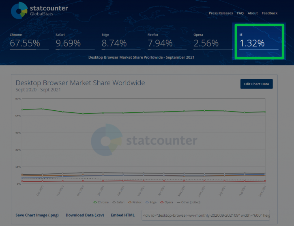Click Download Data (.csv)
Image resolution: width=294 pixels, height=226 pixels.
pos(85,215)
